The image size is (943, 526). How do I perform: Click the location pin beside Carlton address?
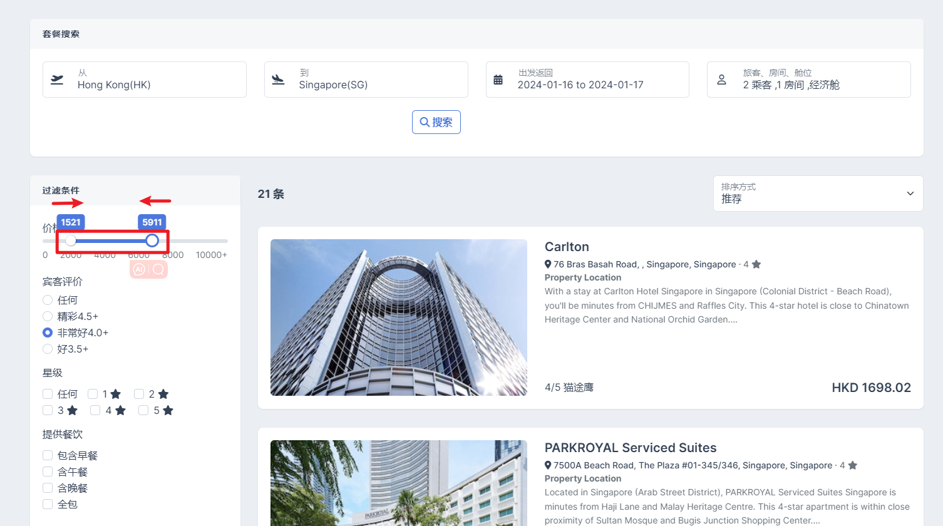click(548, 264)
